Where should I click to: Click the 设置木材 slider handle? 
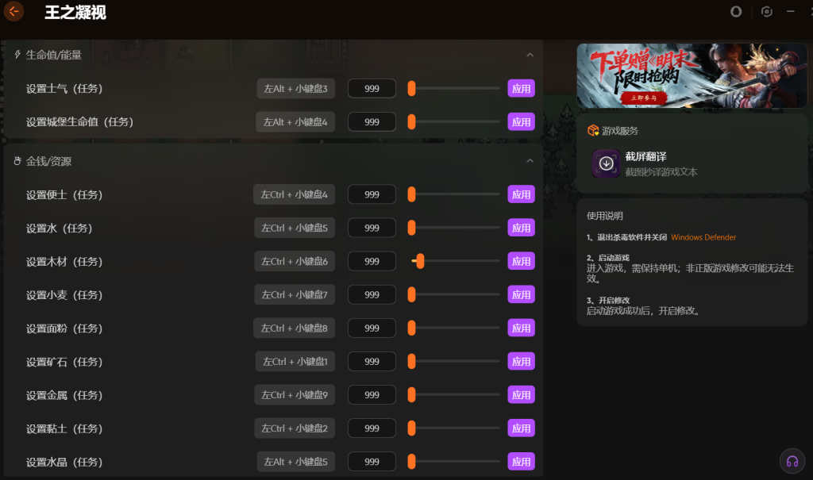click(420, 261)
